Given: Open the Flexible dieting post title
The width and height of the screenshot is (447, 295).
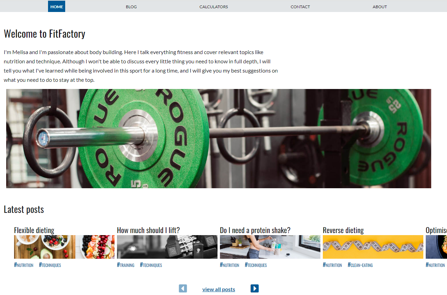Looking at the screenshot, I should [34, 230].
